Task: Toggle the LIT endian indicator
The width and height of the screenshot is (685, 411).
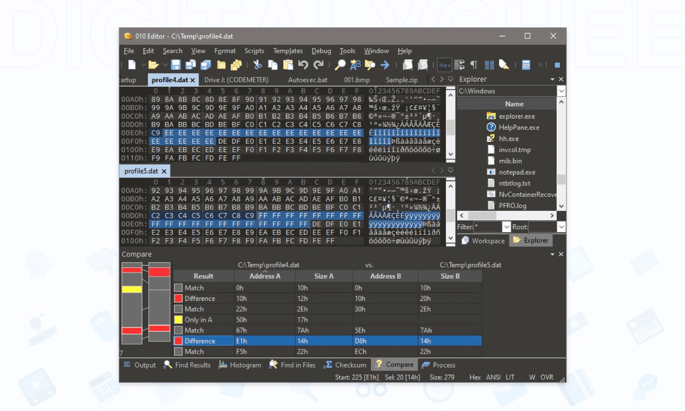Action: [x=510, y=377]
